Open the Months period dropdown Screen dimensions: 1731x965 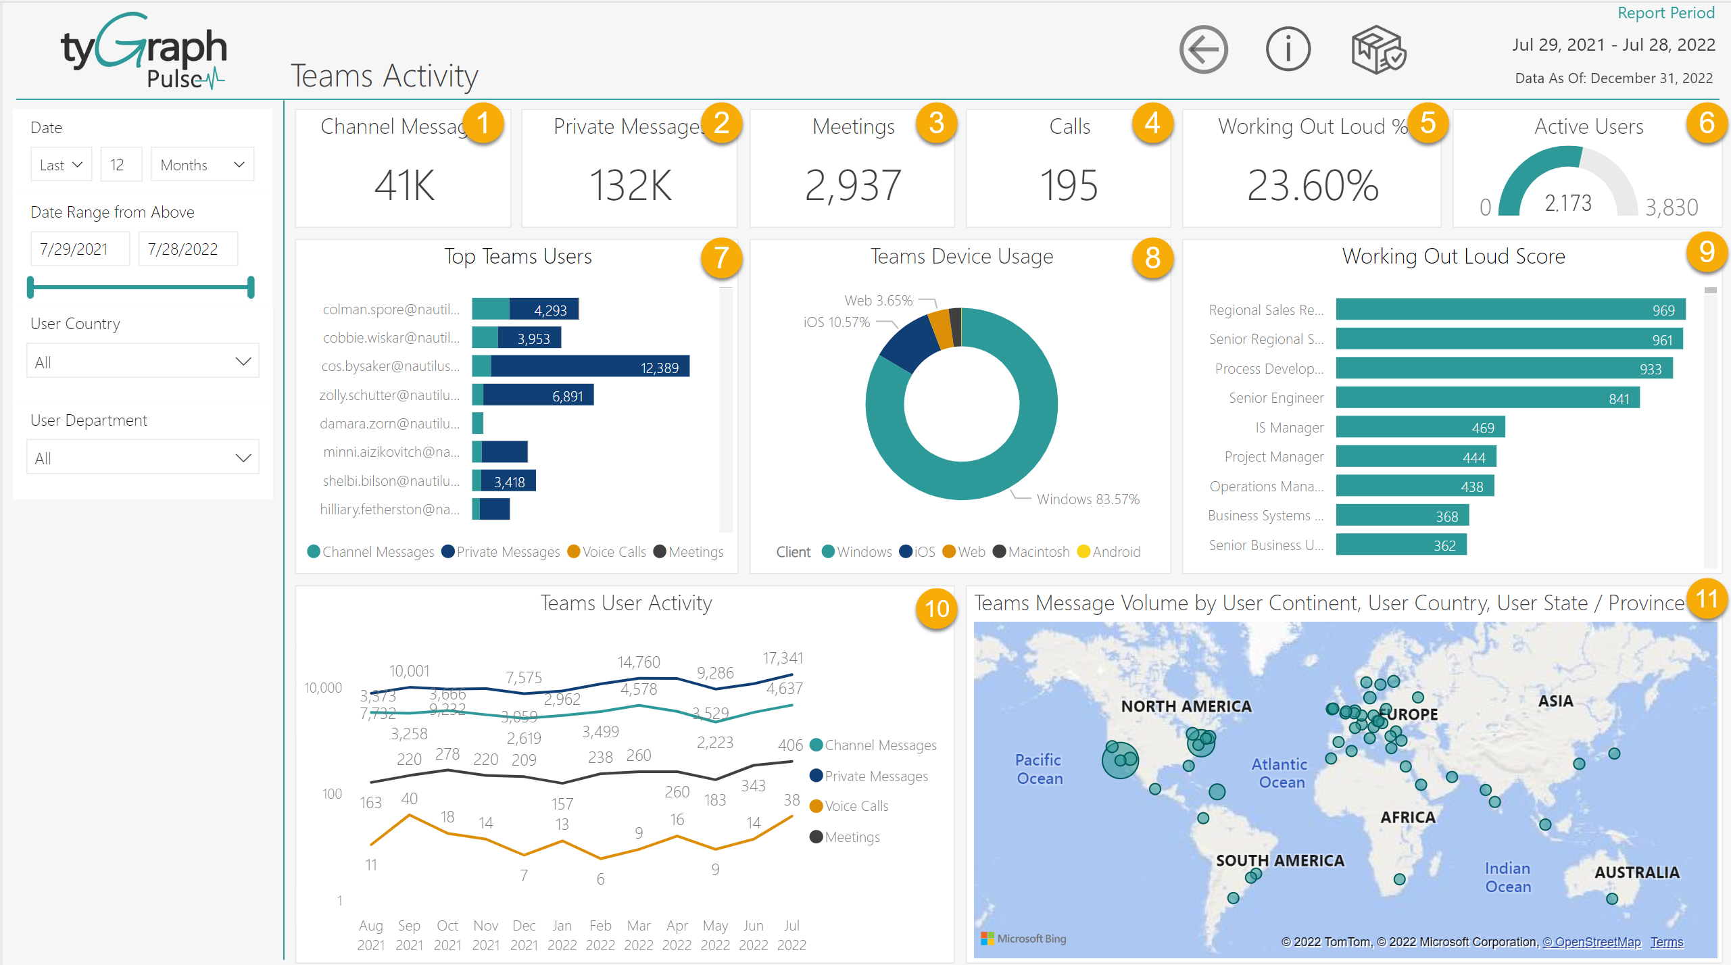(202, 165)
